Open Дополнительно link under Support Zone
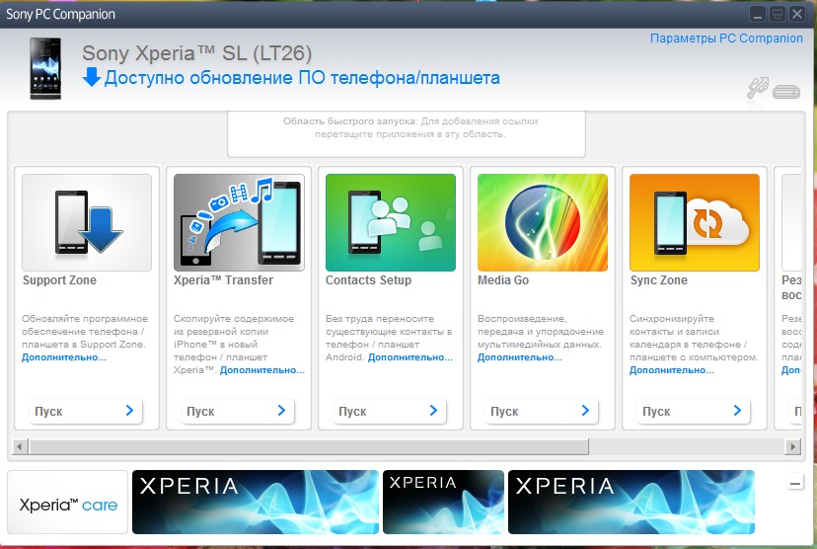 63,357
